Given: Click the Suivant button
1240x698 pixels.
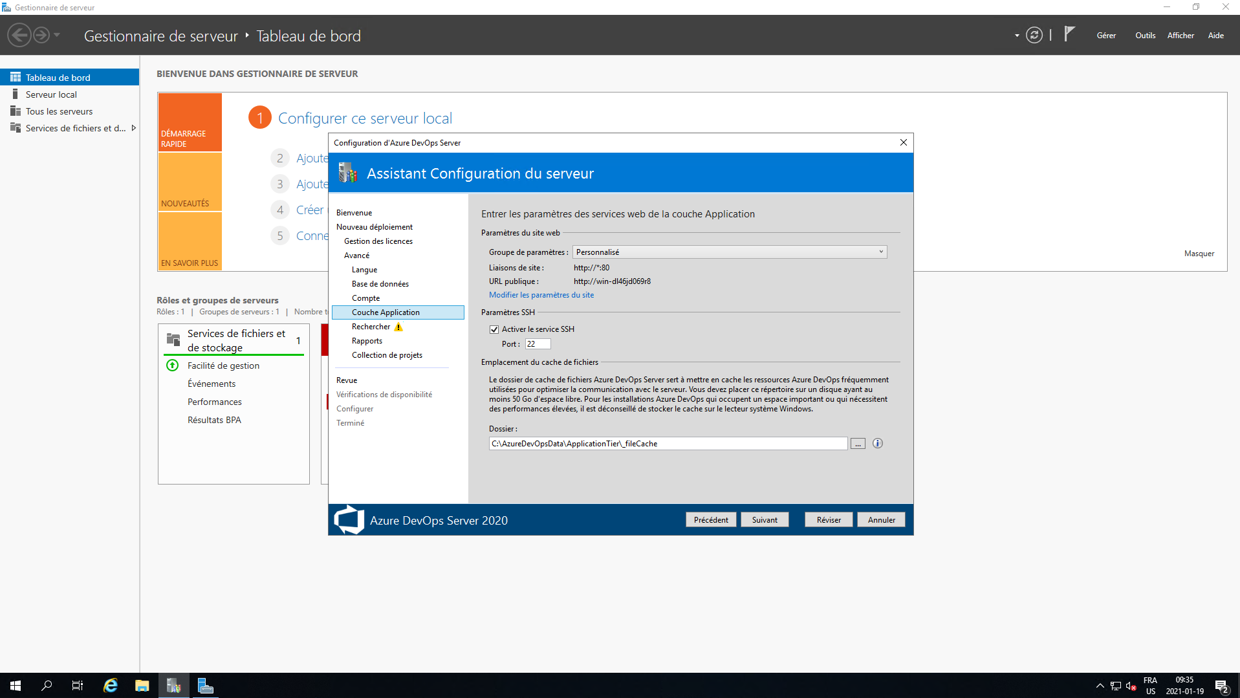Looking at the screenshot, I should [x=765, y=520].
